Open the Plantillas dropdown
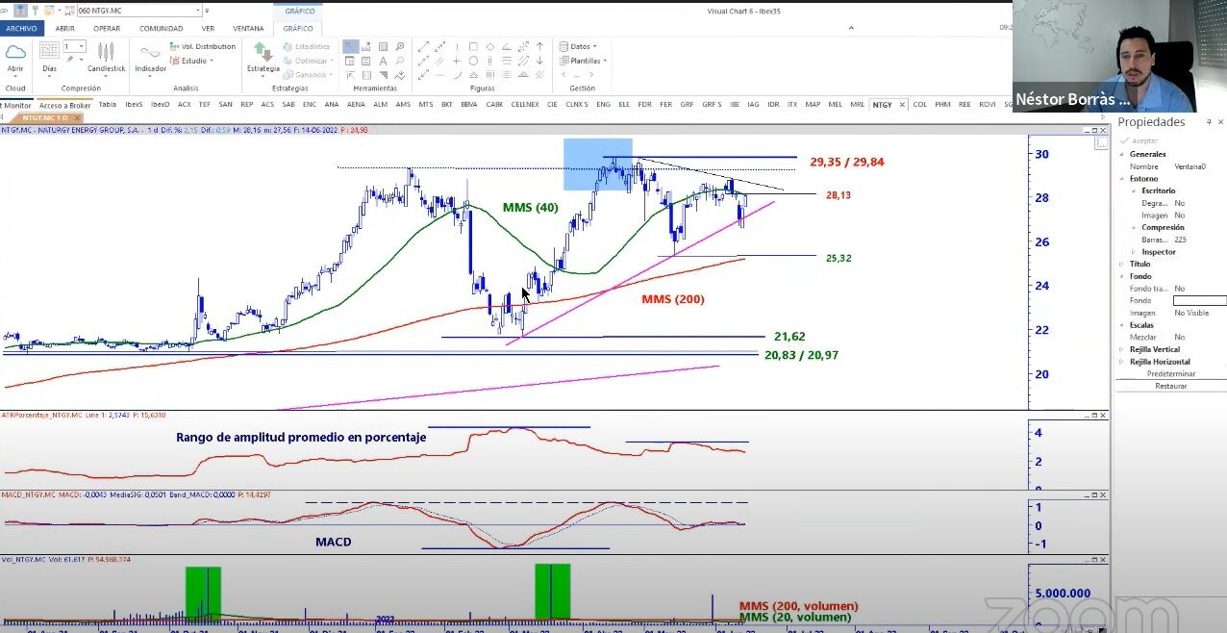The image size is (1227, 633). point(583,61)
